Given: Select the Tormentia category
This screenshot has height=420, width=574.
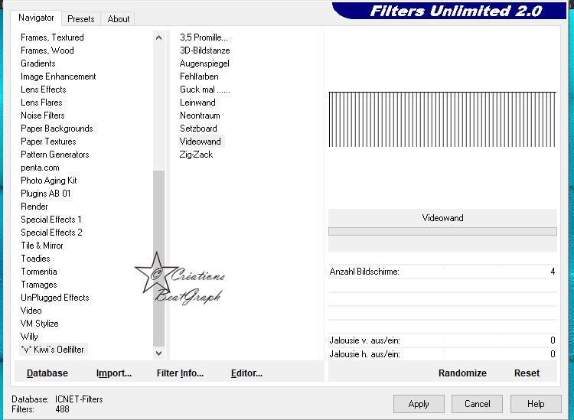Looking at the screenshot, I should click(39, 272).
